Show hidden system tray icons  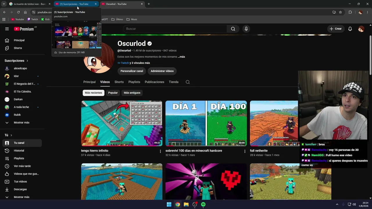click(337, 204)
